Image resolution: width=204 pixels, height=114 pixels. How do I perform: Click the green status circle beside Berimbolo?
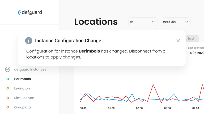[x=8, y=79]
